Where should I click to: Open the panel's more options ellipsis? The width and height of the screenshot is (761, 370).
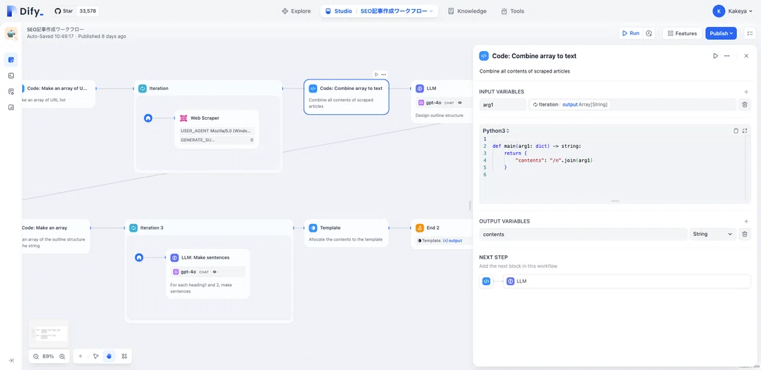[x=726, y=56]
